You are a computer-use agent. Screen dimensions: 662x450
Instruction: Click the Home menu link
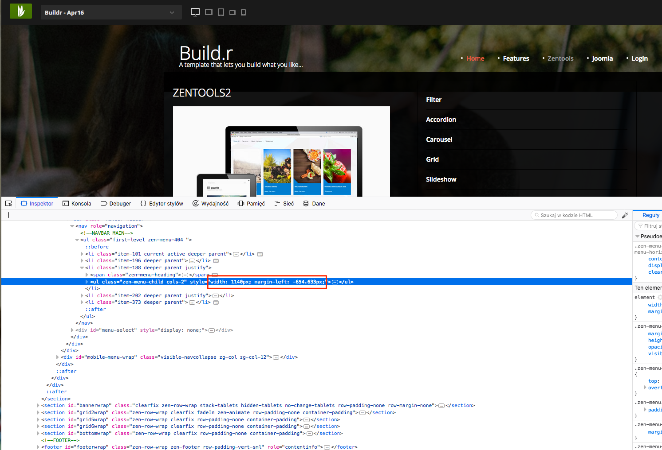[x=475, y=58]
